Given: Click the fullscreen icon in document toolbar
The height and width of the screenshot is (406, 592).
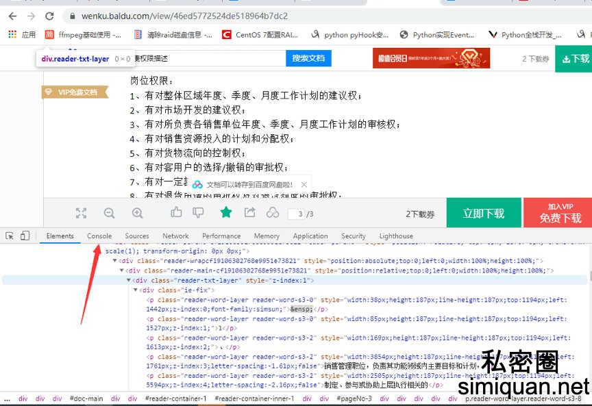Looking at the screenshot, I should [x=81, y=213].
